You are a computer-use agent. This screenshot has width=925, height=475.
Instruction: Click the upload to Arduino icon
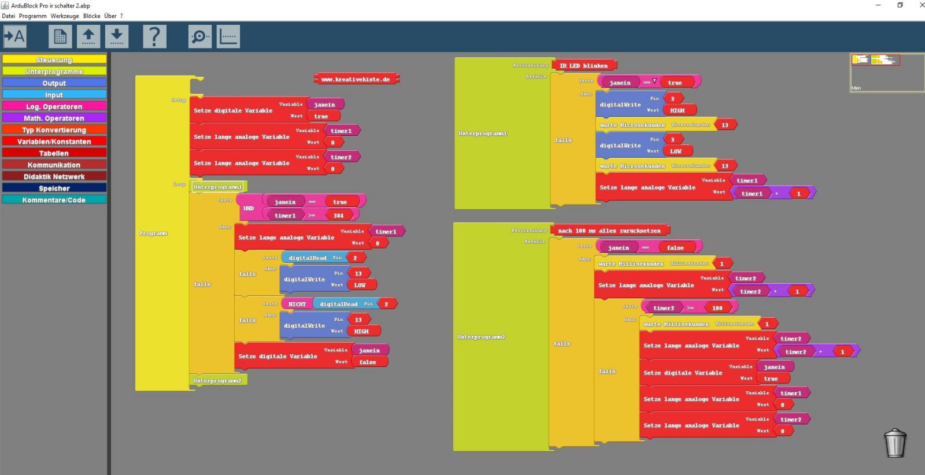15,37
